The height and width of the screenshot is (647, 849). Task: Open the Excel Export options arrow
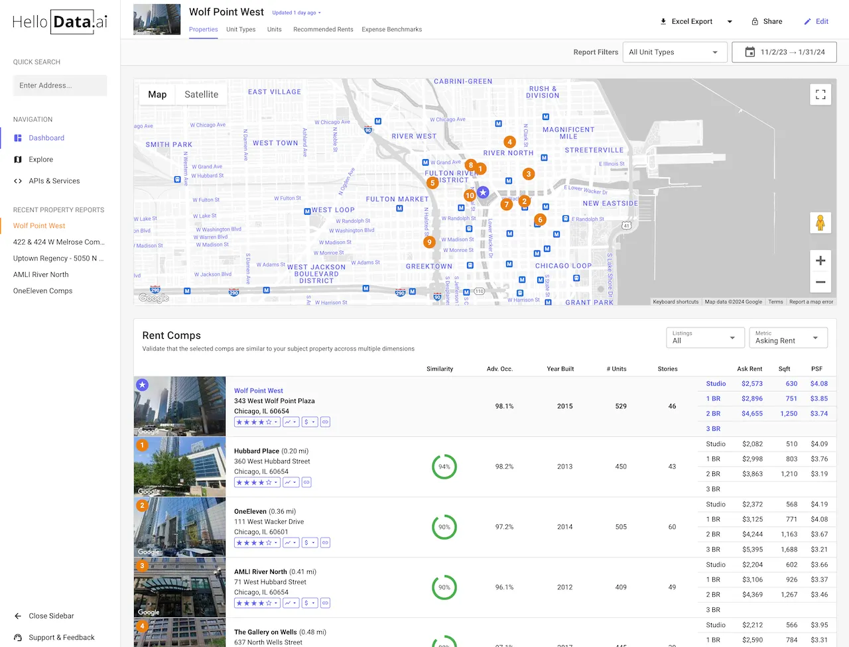[730, 21]
